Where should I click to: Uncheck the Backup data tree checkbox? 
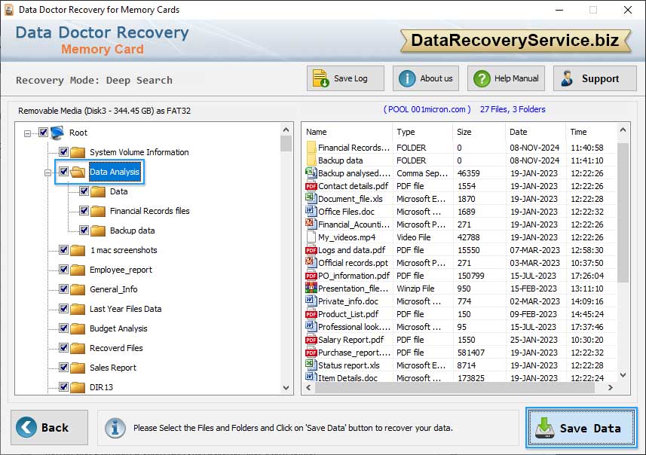tap(84, 231)
